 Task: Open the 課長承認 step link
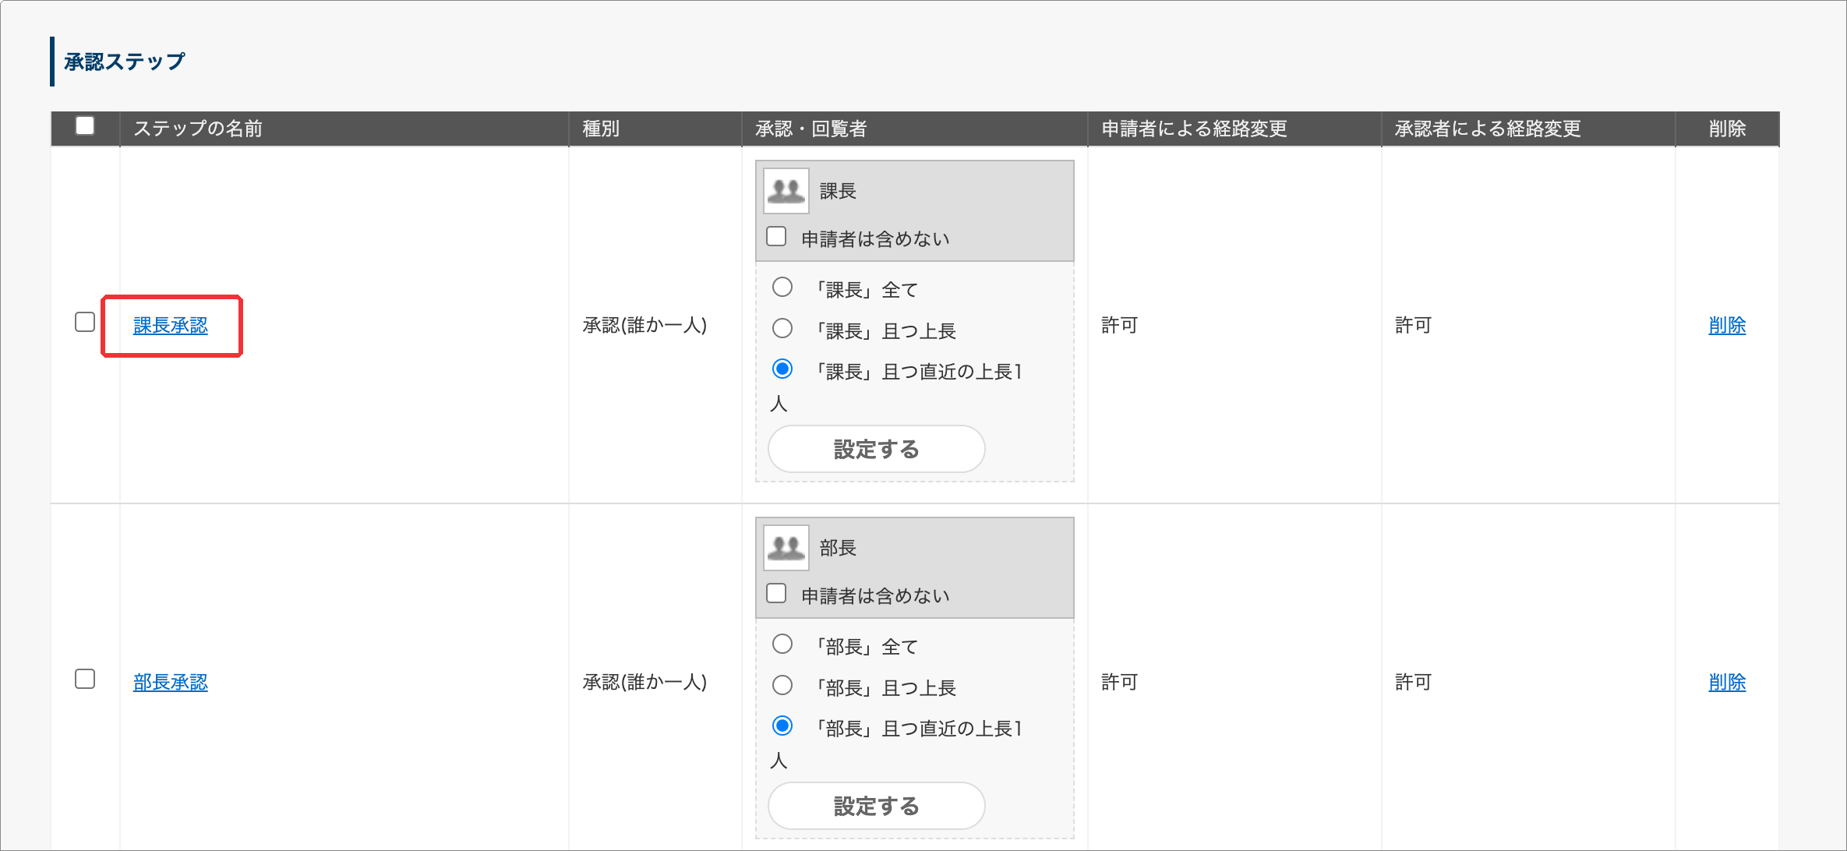[171, 326]
